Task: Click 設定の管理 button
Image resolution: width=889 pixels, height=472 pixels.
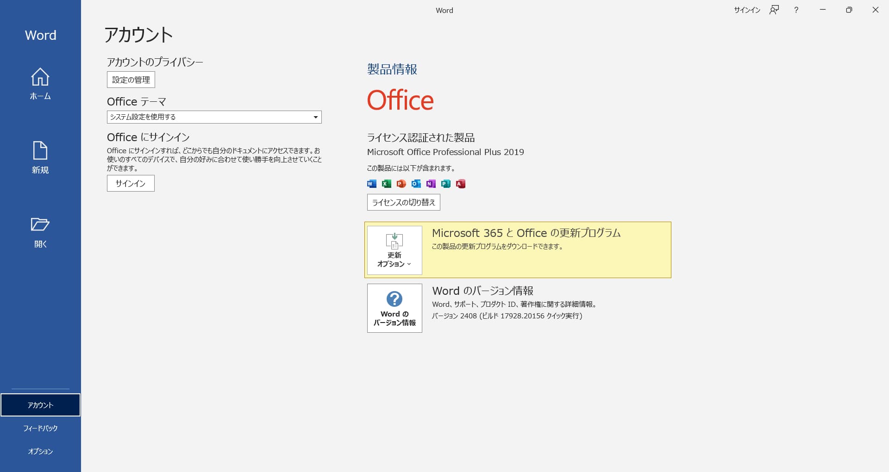Action: [x=131, y=80]
